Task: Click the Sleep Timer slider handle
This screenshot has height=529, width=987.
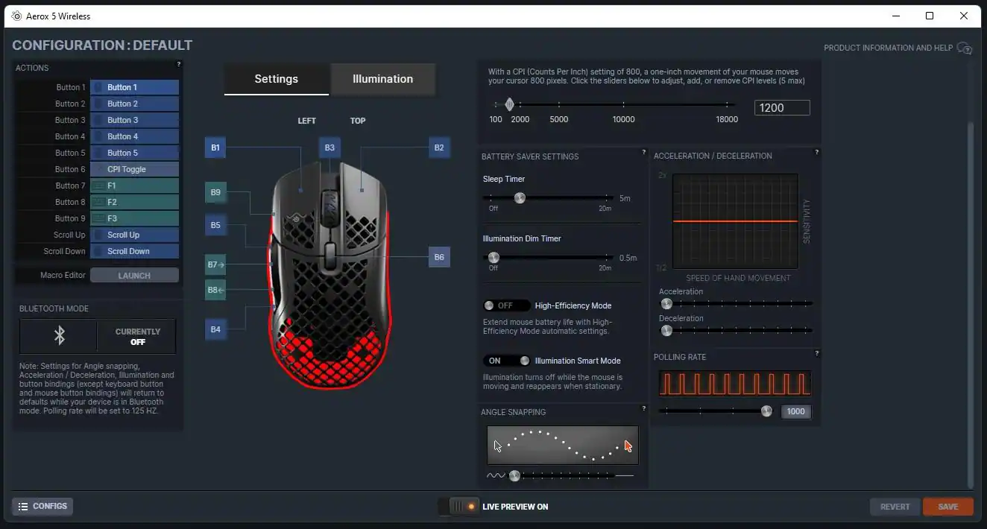Action: pos(520,198)
